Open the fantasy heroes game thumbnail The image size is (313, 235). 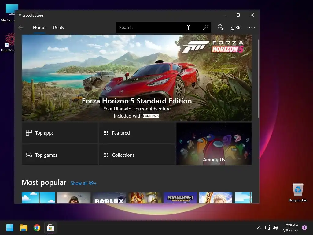click(145, 198)
